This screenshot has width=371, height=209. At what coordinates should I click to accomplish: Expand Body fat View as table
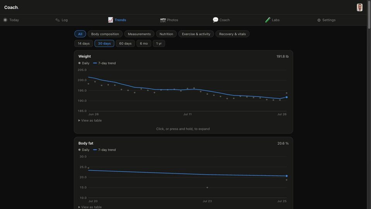(90, 207)
